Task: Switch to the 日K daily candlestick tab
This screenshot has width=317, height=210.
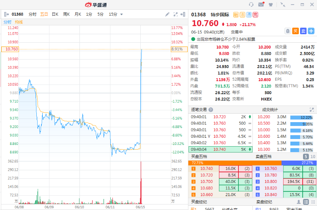Action: [55, 14]
